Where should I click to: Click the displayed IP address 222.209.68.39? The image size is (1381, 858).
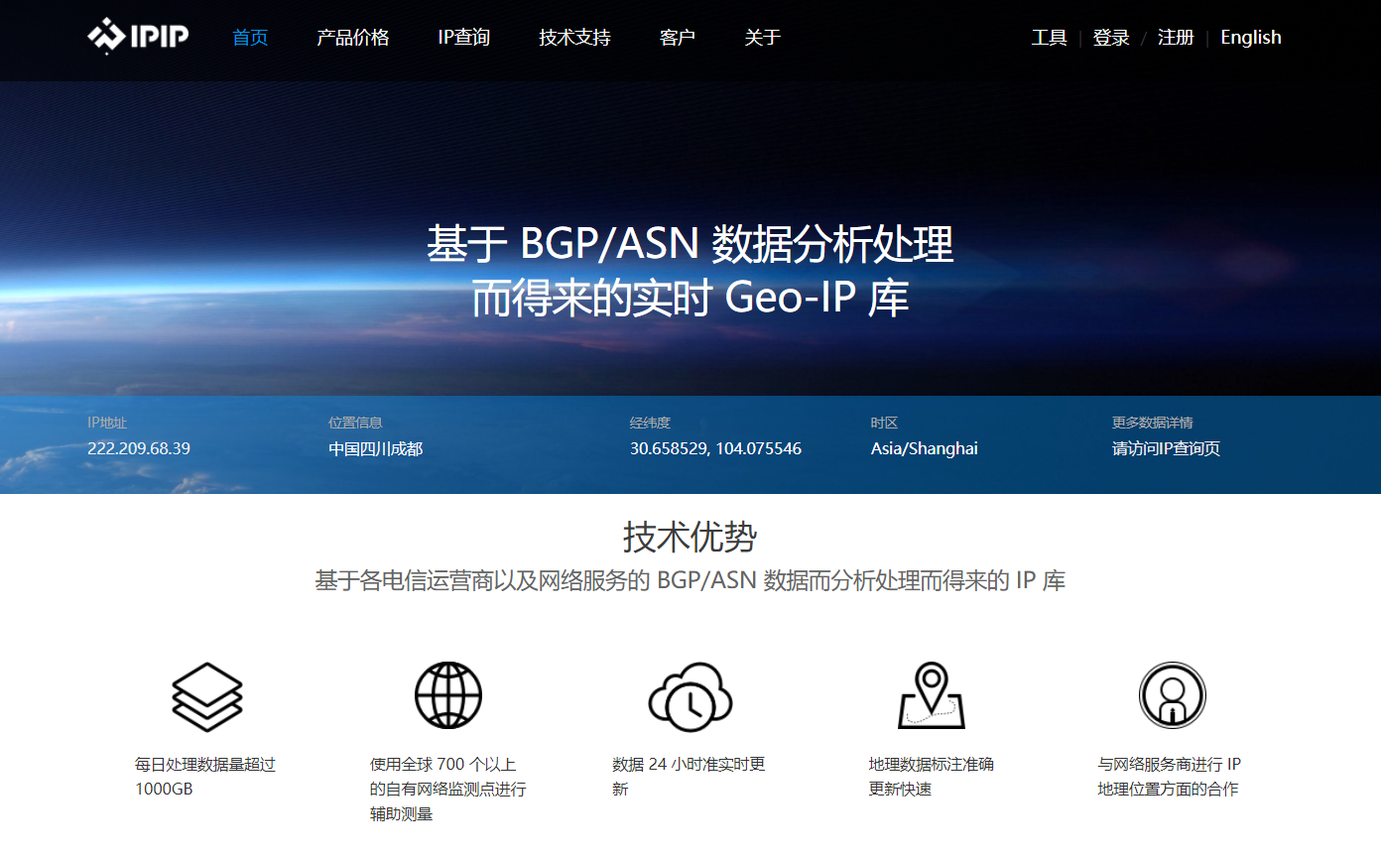pyautogui.click(x=140, y=447)
